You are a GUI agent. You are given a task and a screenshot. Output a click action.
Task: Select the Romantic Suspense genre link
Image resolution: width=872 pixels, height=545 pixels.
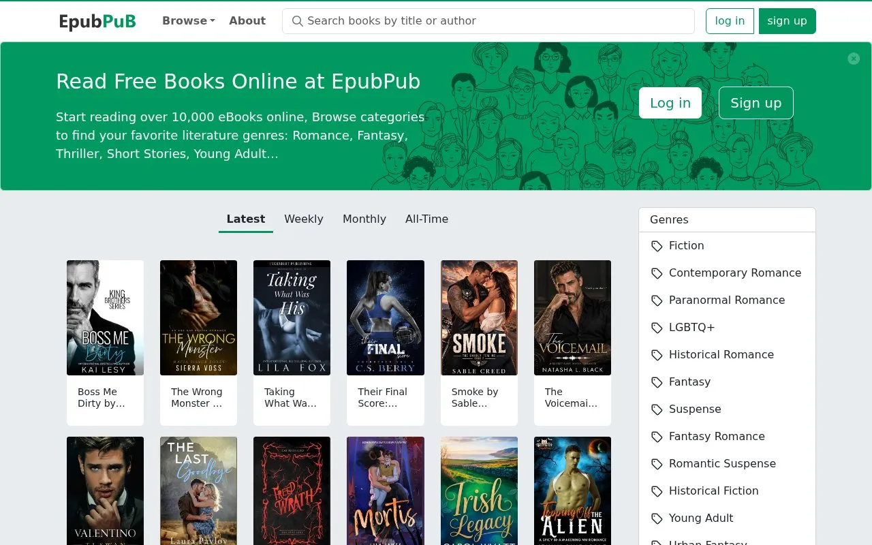coord(722,463)
